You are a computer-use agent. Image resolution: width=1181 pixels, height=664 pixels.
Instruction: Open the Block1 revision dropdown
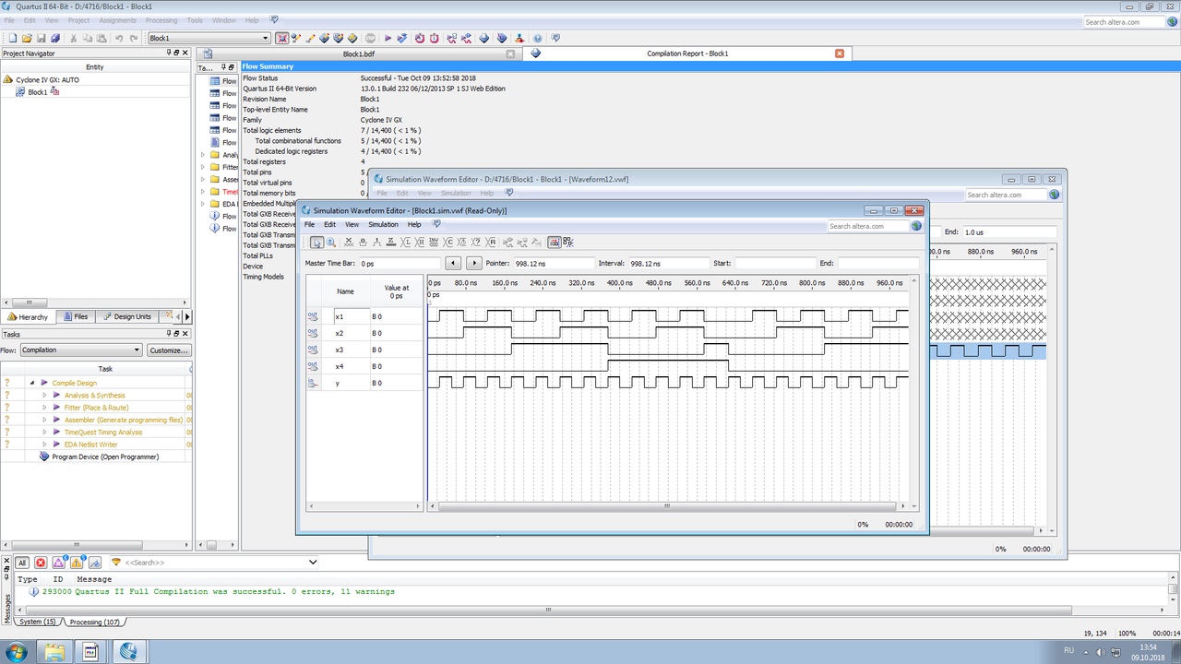pos(266,38)
